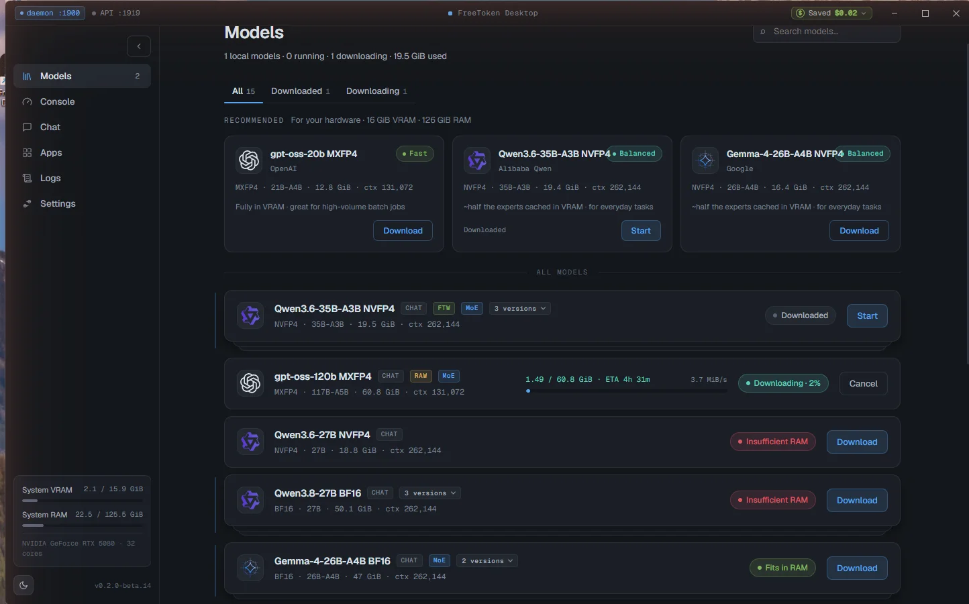Expand 2 versions dropdown for Gemma-4-26B-A4B BF16
The height and width of the screenshot is (604, 969).
pos(487,561)
